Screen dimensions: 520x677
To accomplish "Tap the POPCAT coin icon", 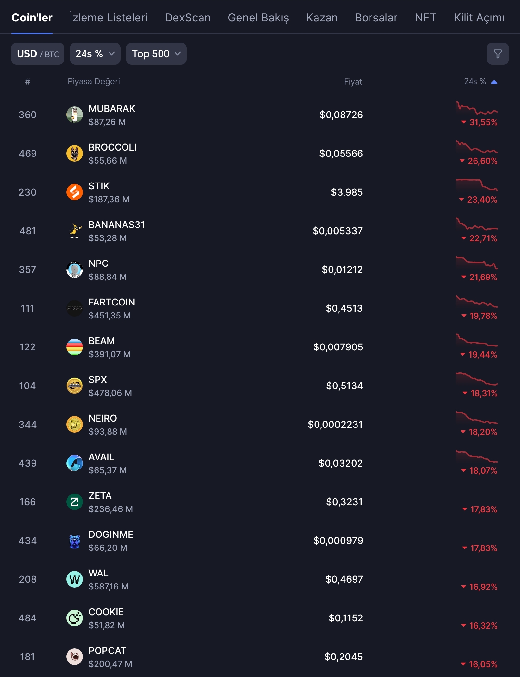I will pyautogui.click(x=74, y=657).
